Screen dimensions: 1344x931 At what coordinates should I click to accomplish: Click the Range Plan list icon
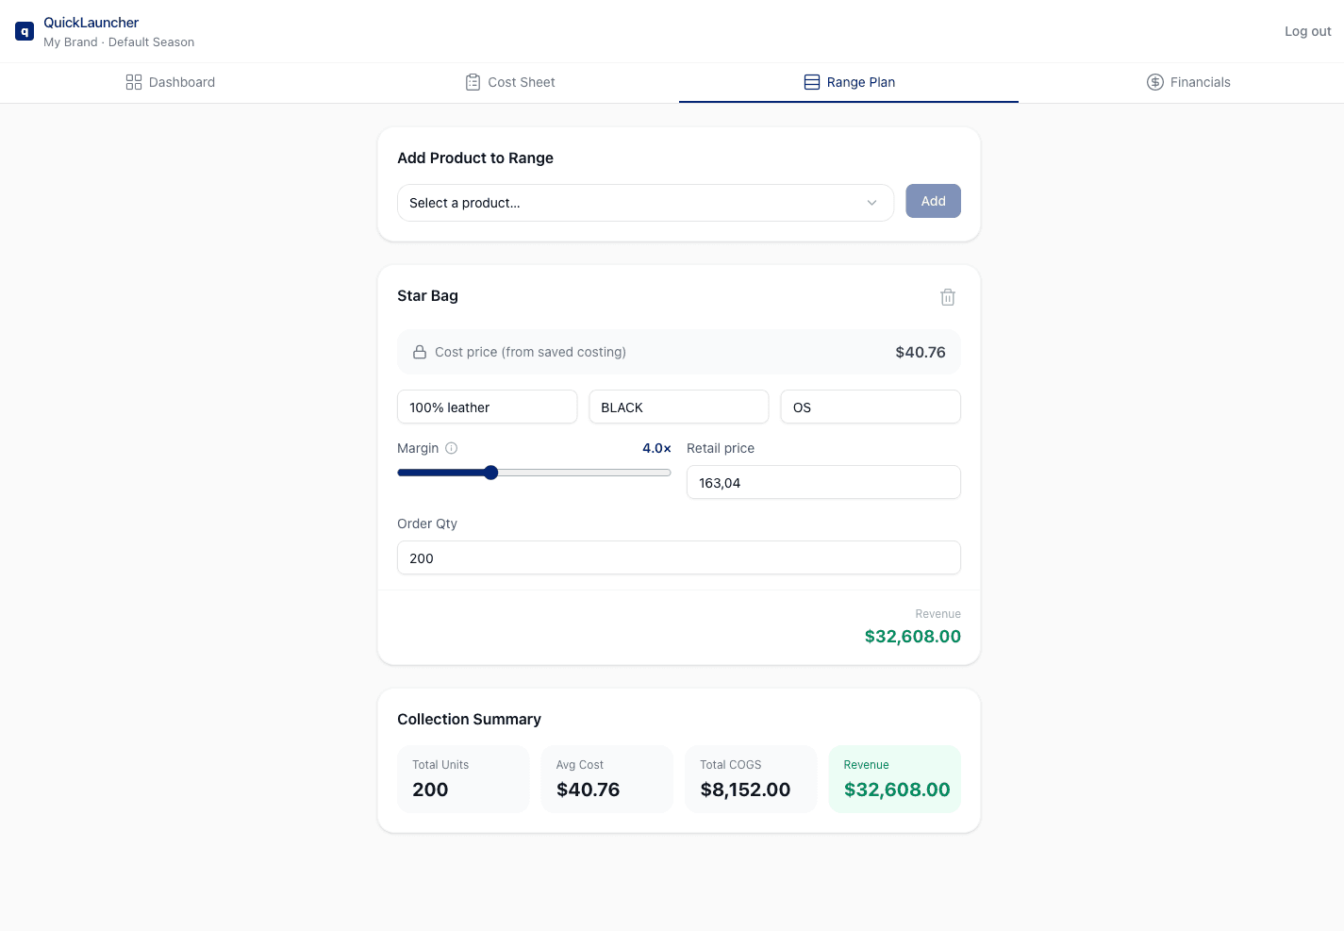click(x=812, y=82)
